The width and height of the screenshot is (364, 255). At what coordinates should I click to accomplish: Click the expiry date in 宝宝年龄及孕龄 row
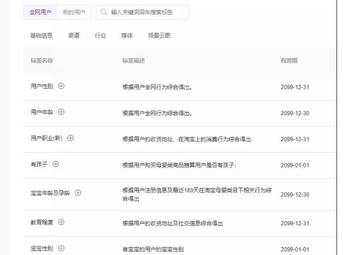pyautogui.click(x=295, y=194)
